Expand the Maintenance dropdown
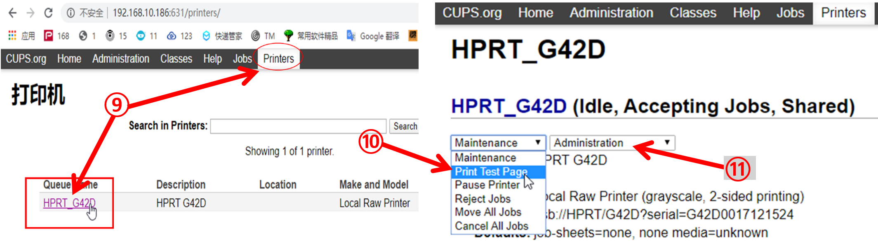 pos(498,143)
